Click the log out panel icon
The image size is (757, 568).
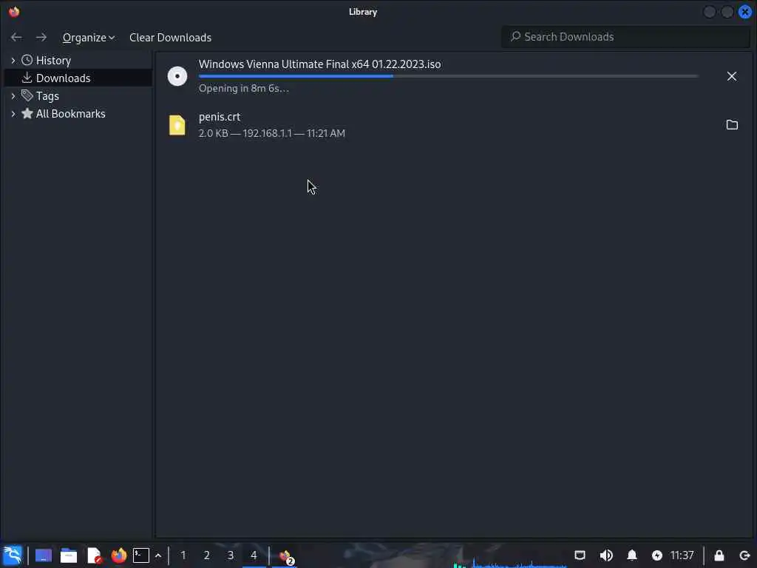pyautogui.click(x=744, y=556)
